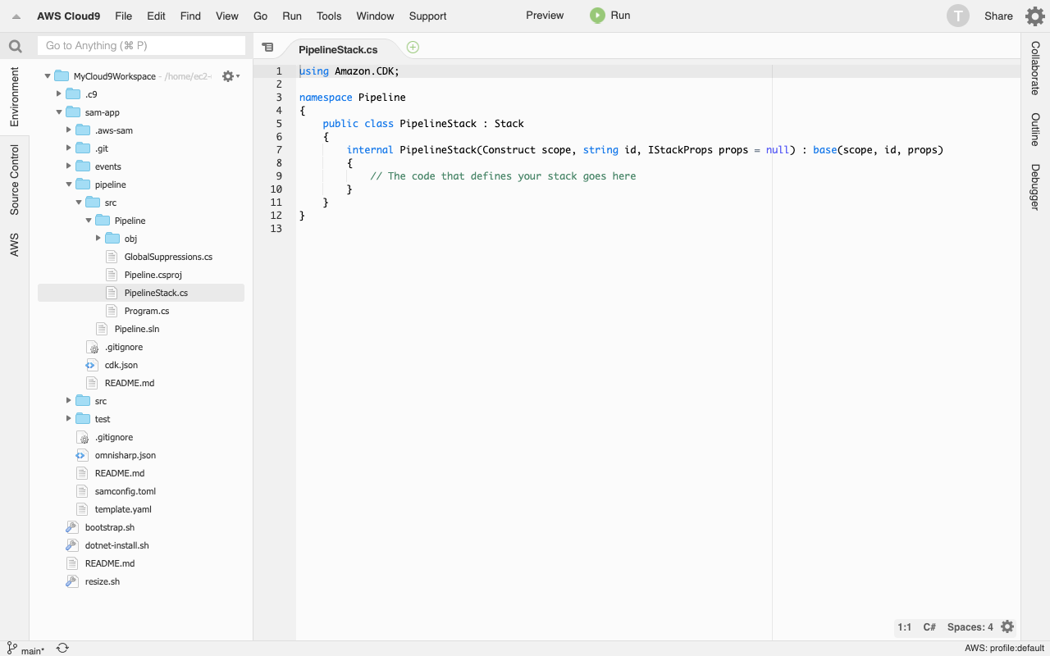Click AWS: profile:default in status bar
This screenshot has width=1050, height=656.
tap(1004, 649)
